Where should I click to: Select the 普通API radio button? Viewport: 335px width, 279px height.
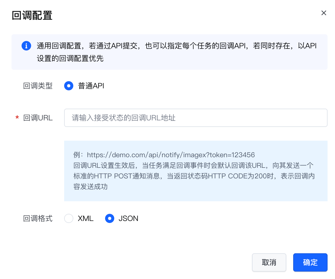point(69,86)
